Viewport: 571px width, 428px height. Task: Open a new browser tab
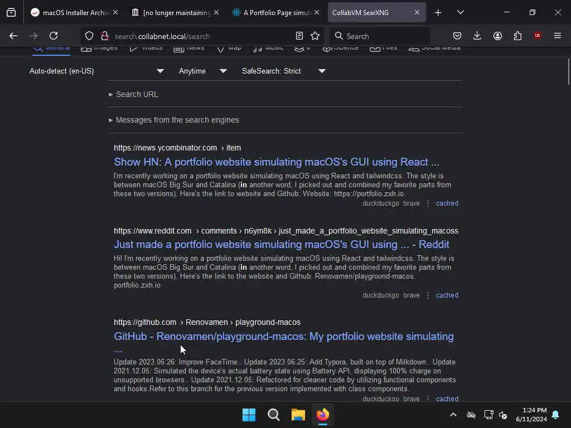[x=438, y=13]
